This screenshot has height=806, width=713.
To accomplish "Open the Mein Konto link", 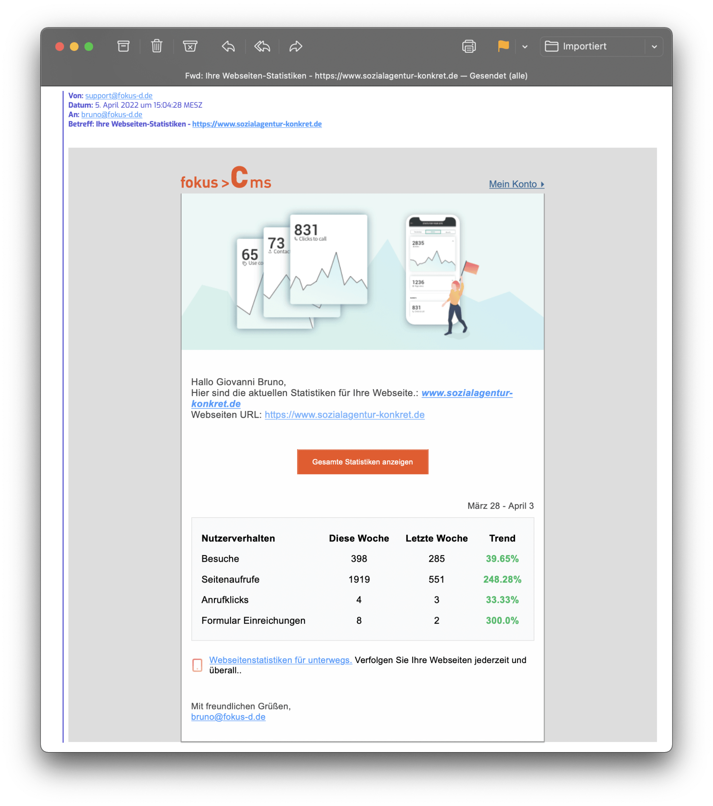I will pyautogui.click(x=516, y=184).
